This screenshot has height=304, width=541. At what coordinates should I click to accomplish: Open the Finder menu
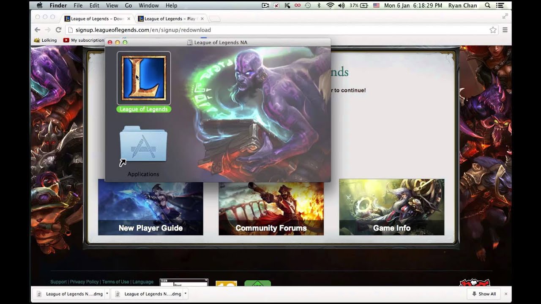[x=58, y=5]
